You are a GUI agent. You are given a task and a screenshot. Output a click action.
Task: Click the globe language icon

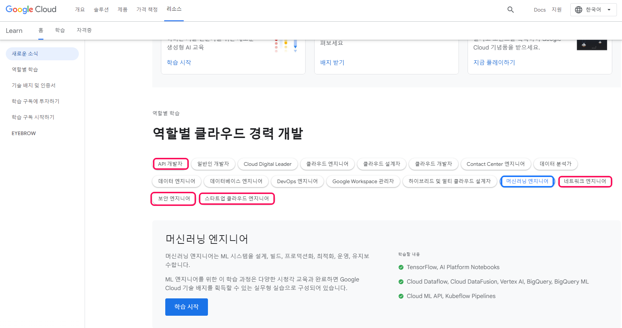(x=579, y=10)
